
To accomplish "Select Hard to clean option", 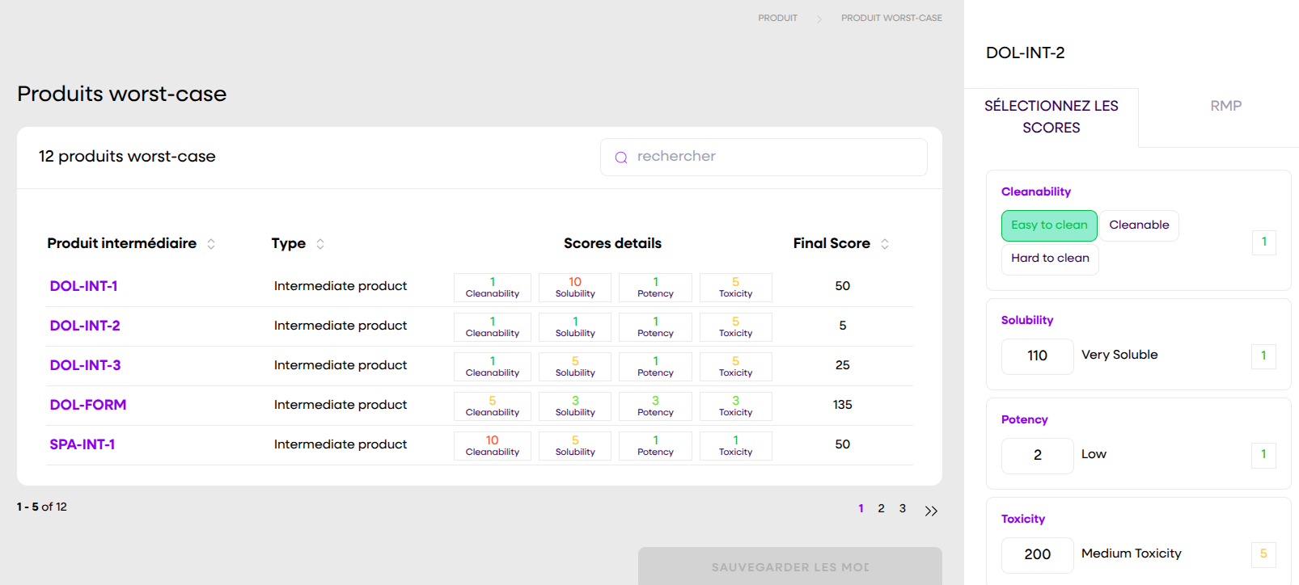I will tap(1050, 259).
